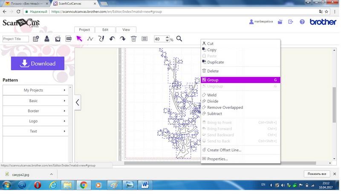Screen dimensions: 341x194
Task: Open the Edit tab
Action: click(x=105, y=30)
